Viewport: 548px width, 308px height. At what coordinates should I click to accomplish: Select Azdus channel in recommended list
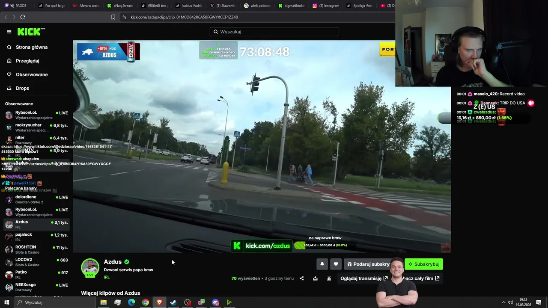pos(36,225)
